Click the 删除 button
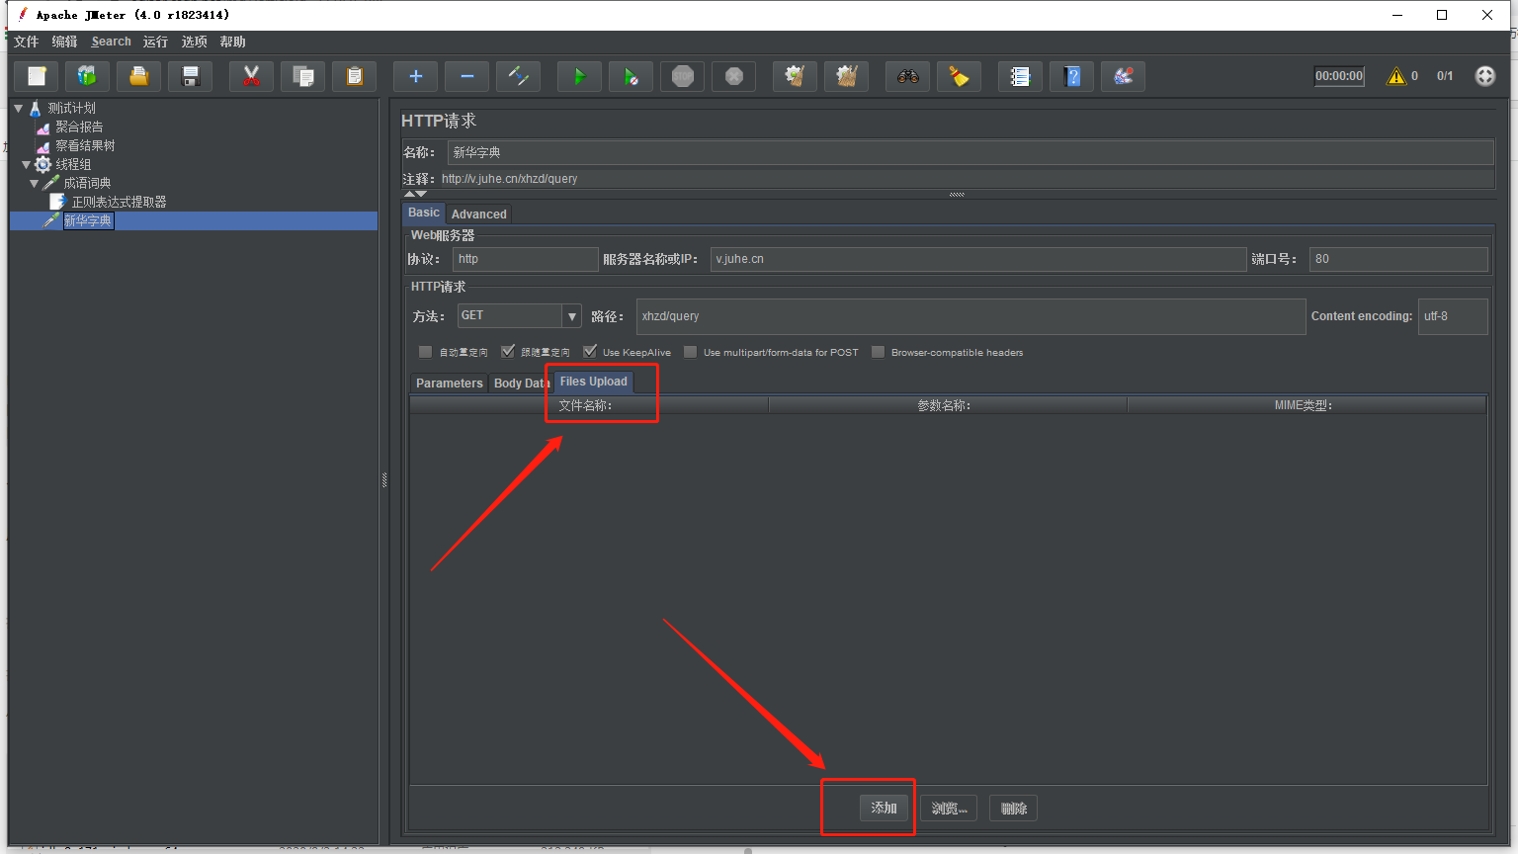Image resolution: width=1518 pixels, height=854 pixels. [x=1013, y=808]
